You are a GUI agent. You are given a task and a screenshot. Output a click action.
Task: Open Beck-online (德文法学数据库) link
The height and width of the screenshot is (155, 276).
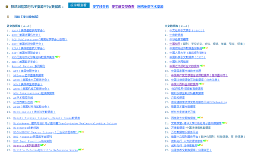click(34, 112)
